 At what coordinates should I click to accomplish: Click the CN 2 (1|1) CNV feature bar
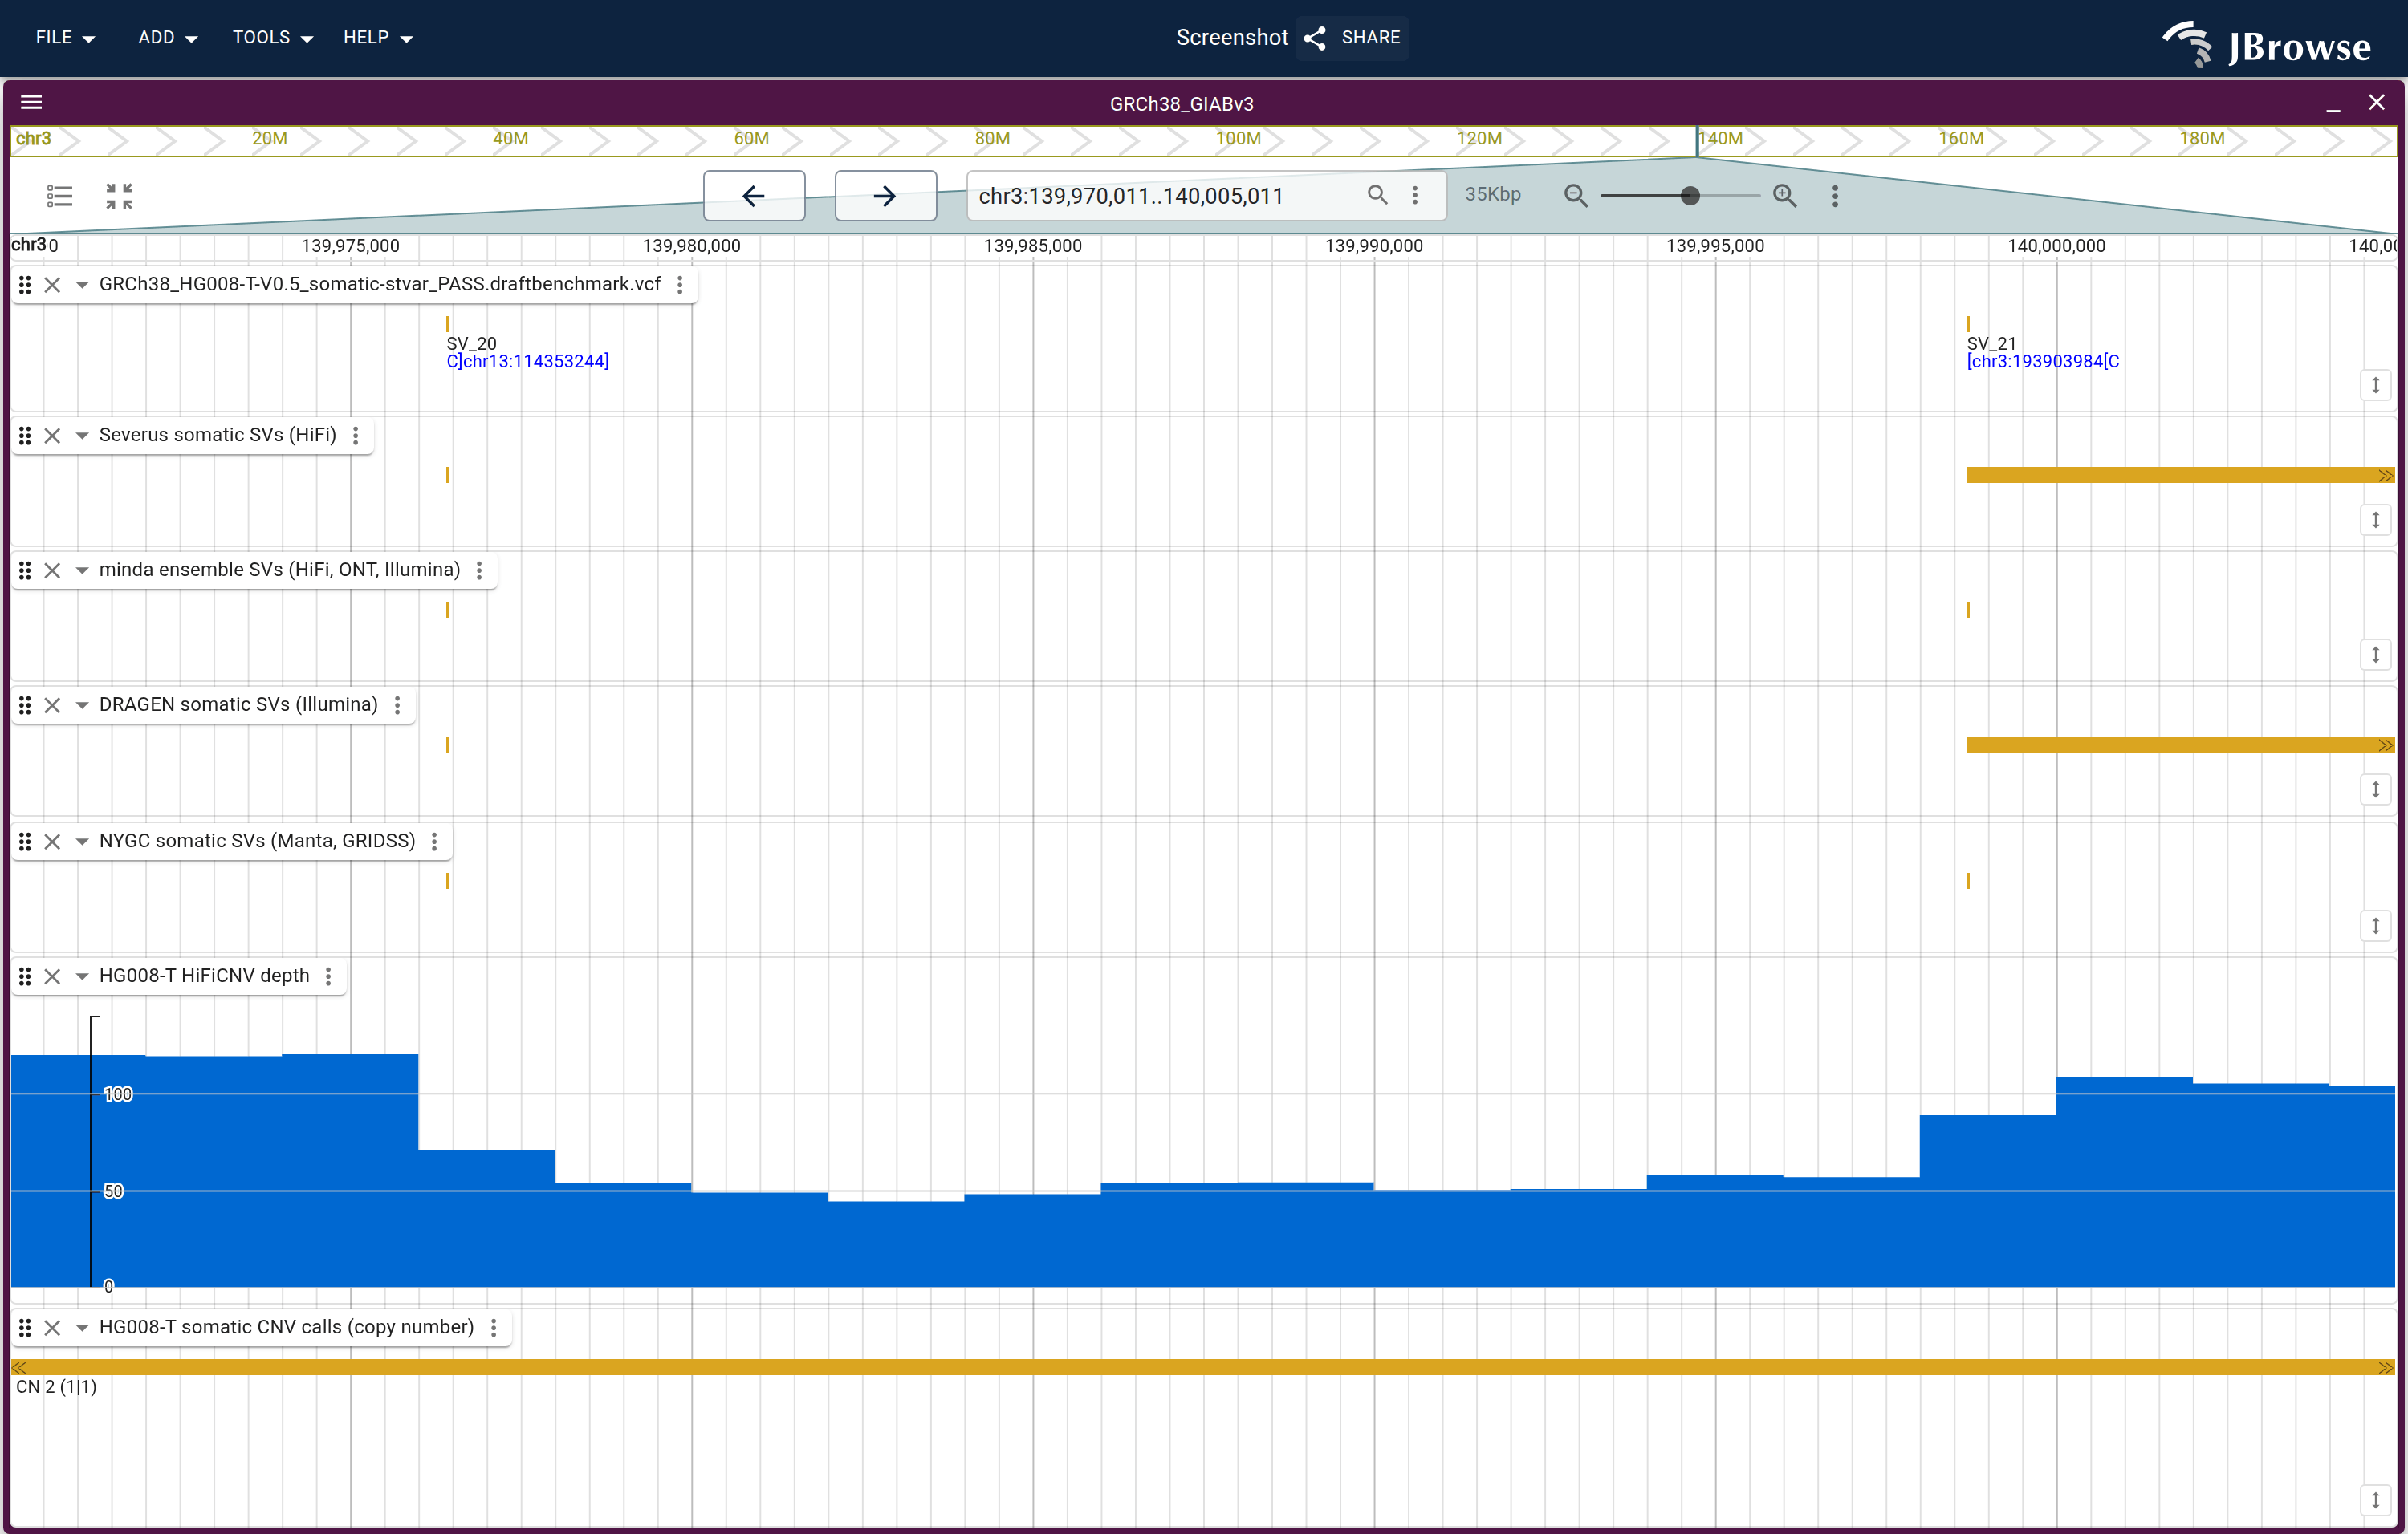1203,1367
